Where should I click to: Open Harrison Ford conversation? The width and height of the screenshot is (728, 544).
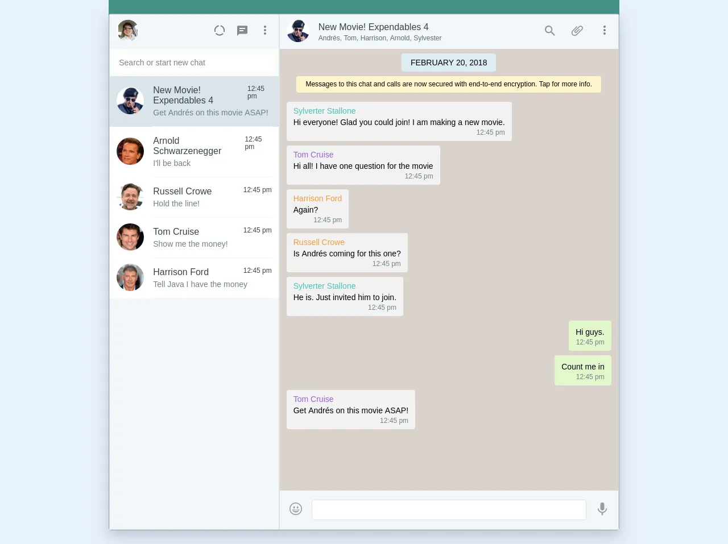coord(194,278)
